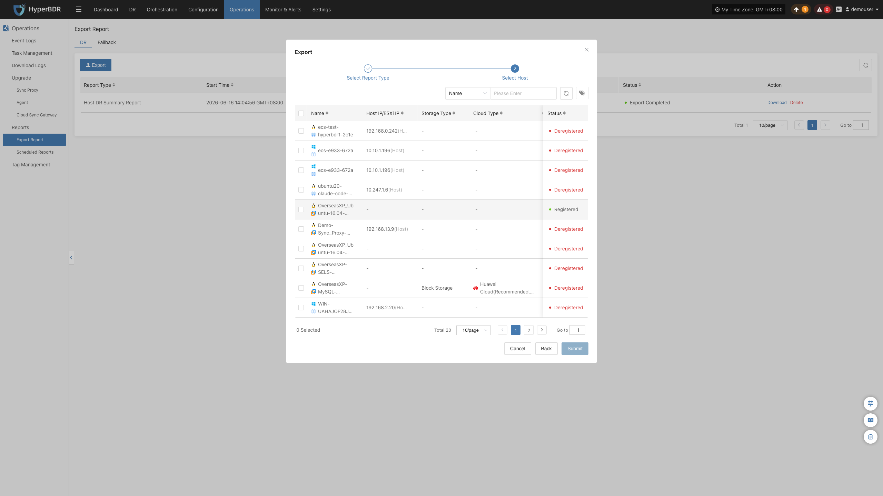Open the background table 10/page dropdown

(770, 125)
